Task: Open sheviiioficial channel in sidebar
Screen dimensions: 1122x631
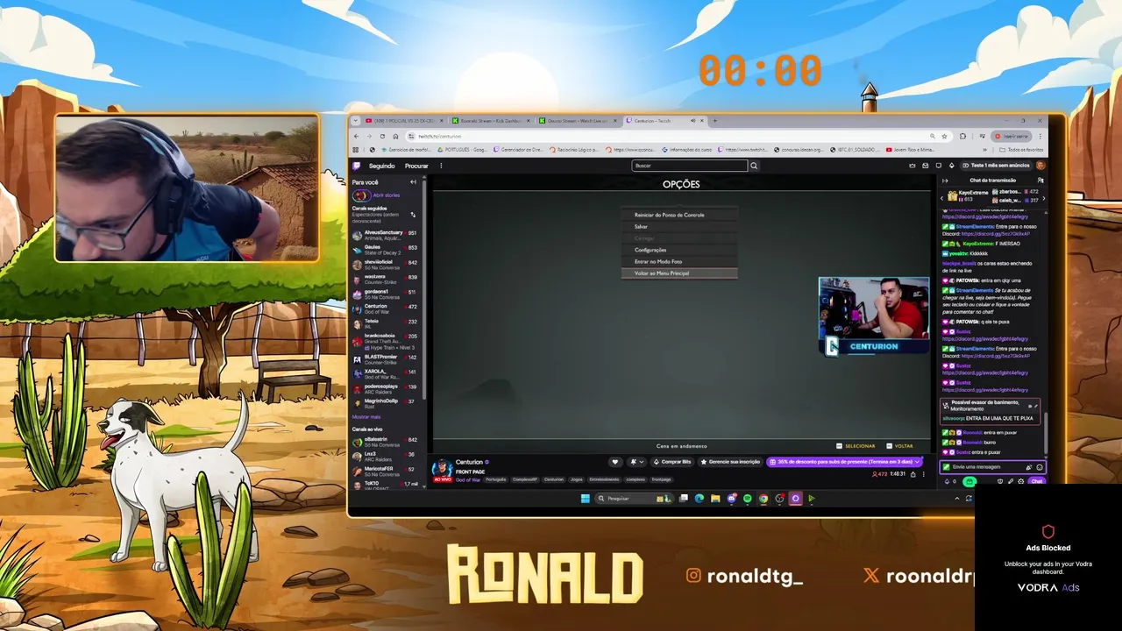Action: point(386,265)
